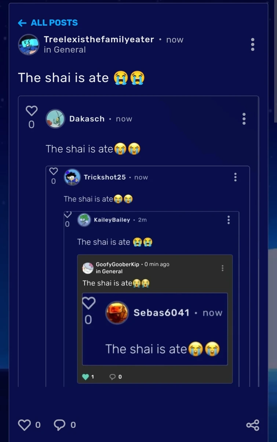
Task: Like Dakasch's reply with heart icon
Action: [x=32, y=110]
